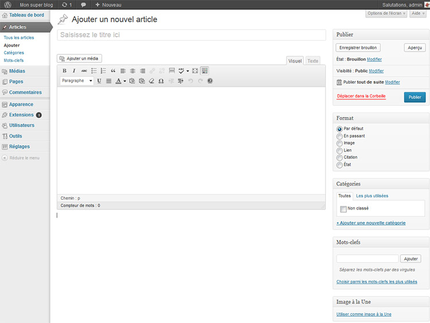Click the WordPress logo in admin bar
This screenshot has width=430, height=323.
click(x=7, y=5)
